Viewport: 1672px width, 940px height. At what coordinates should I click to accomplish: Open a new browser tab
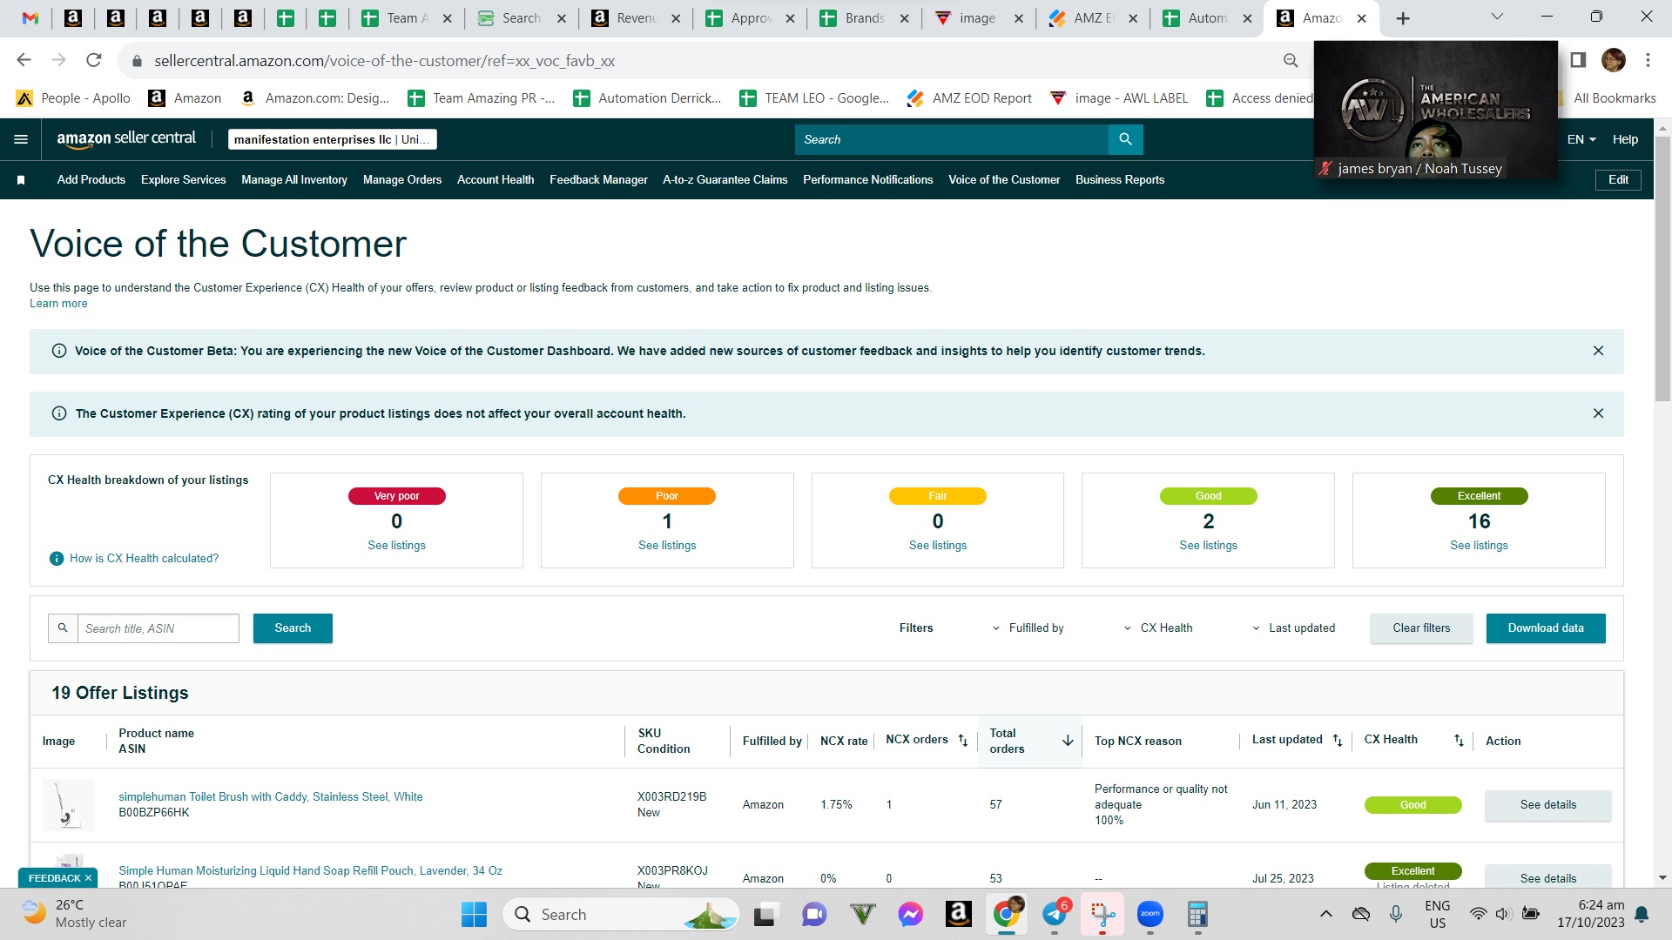(x=1403, y=18)
